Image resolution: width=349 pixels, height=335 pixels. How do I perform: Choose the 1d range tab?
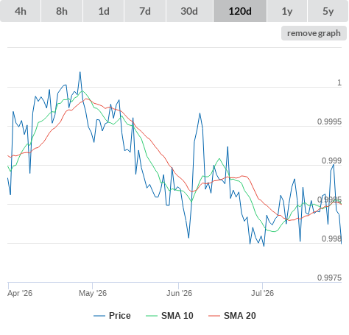104,11
